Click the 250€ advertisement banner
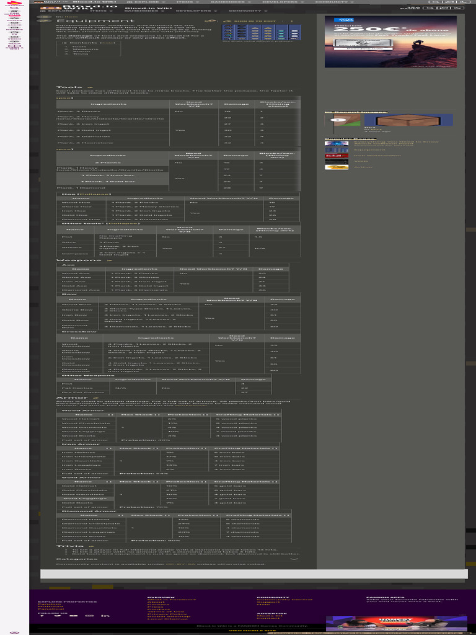The image size is (476, 635). [x=390, y=42]
